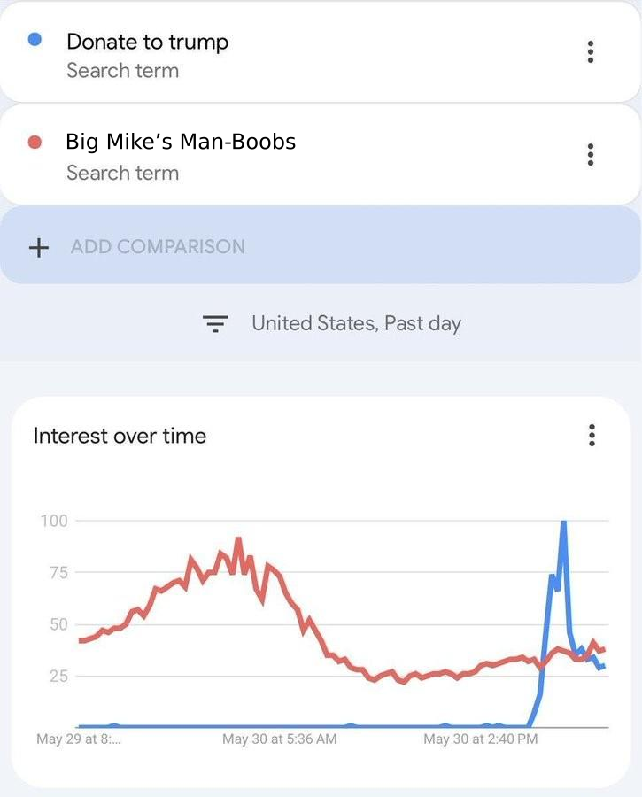
Task: Edit the Big Mike's Man-Boobs search term
Action: 181,142
